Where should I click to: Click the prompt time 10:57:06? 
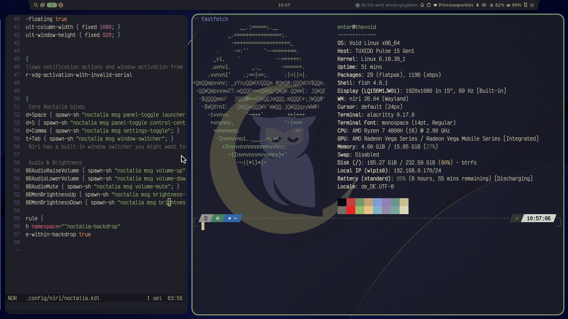[539, 218]
